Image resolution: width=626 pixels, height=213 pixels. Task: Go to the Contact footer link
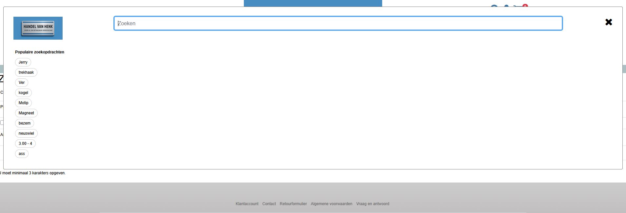[x=269, y=204]
